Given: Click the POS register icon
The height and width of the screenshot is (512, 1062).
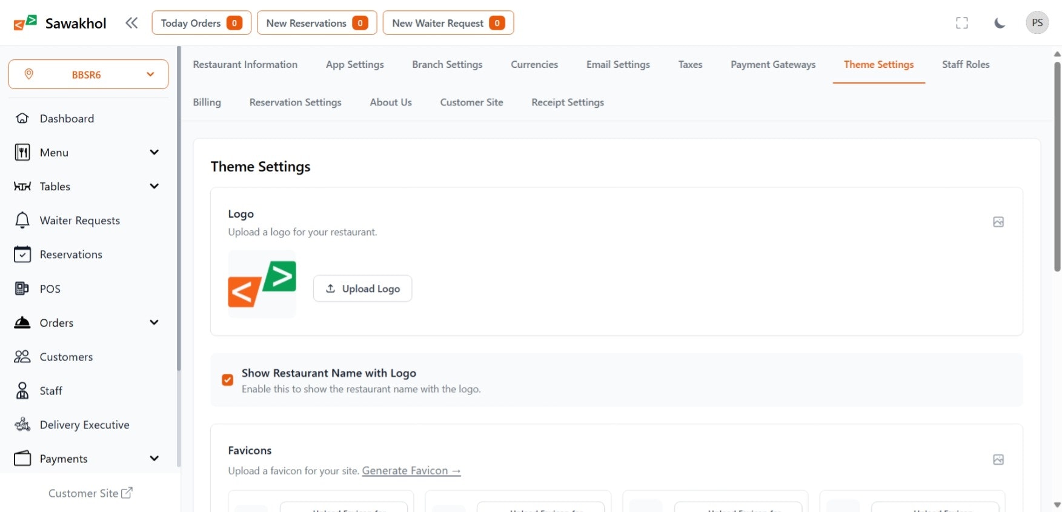Looking at the screenshot, I should [x=22, y=288].
